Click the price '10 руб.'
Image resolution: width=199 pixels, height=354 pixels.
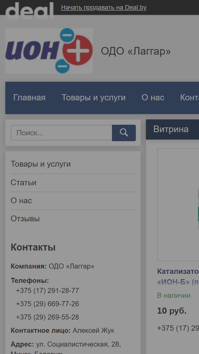tap(172, 311)
